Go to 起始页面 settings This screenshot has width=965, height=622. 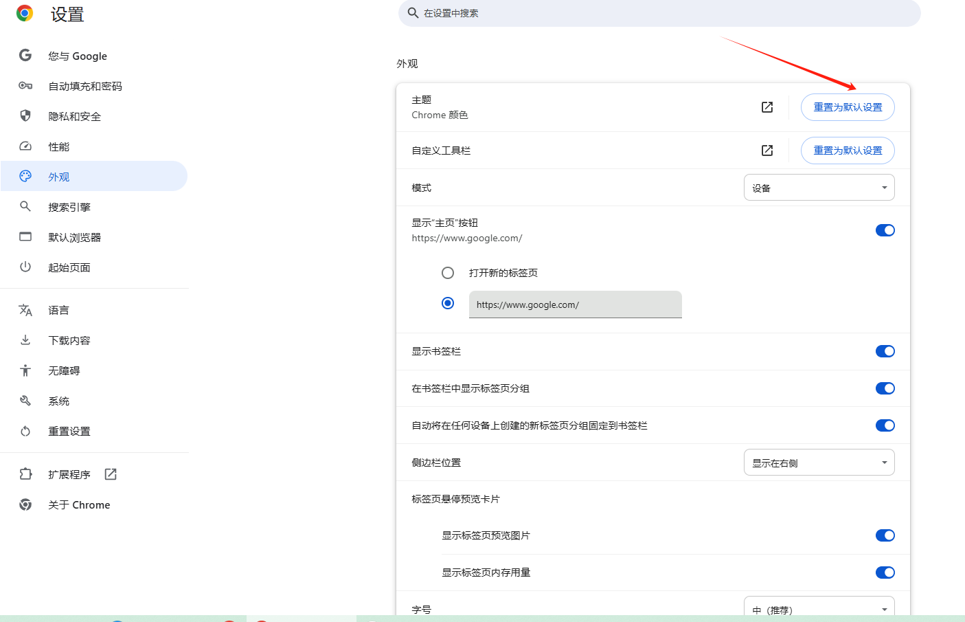pyautogui.click(x=94, y=267)
